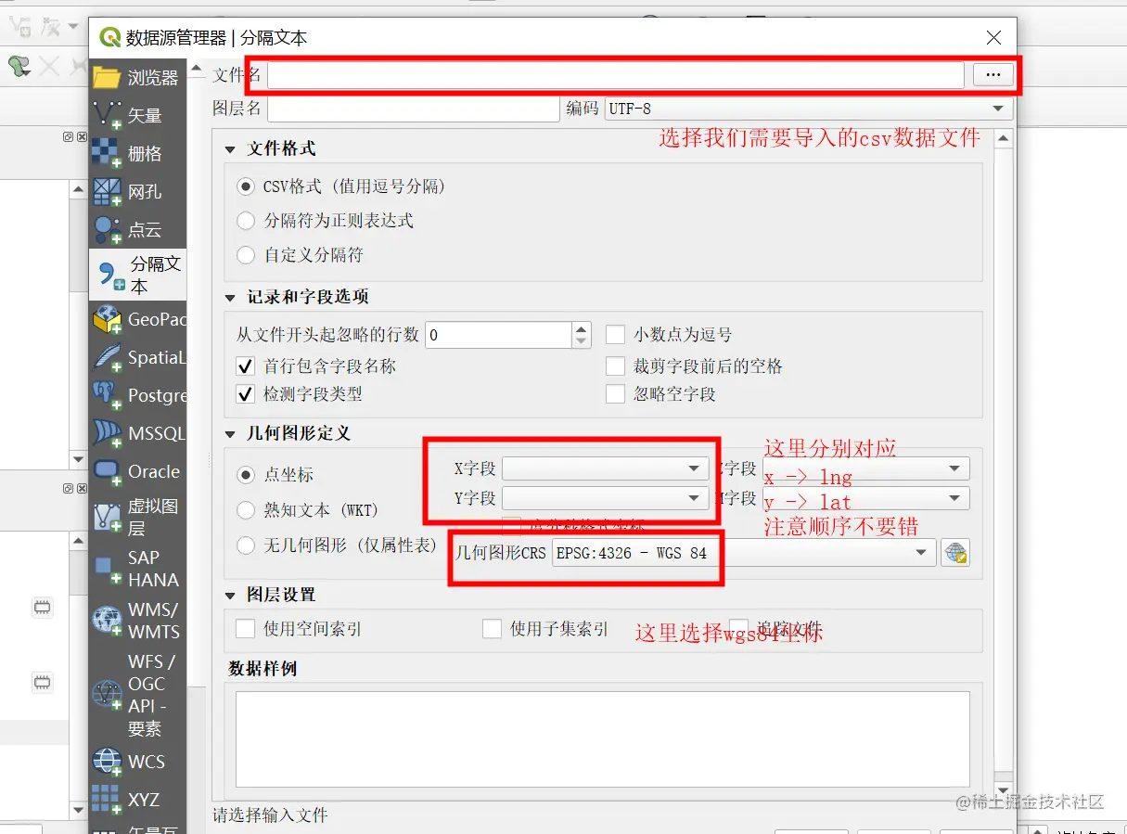The image size is (1127, 834).
Task: Close the 数据源管理器 dialog window
Action: pos(993,38)
